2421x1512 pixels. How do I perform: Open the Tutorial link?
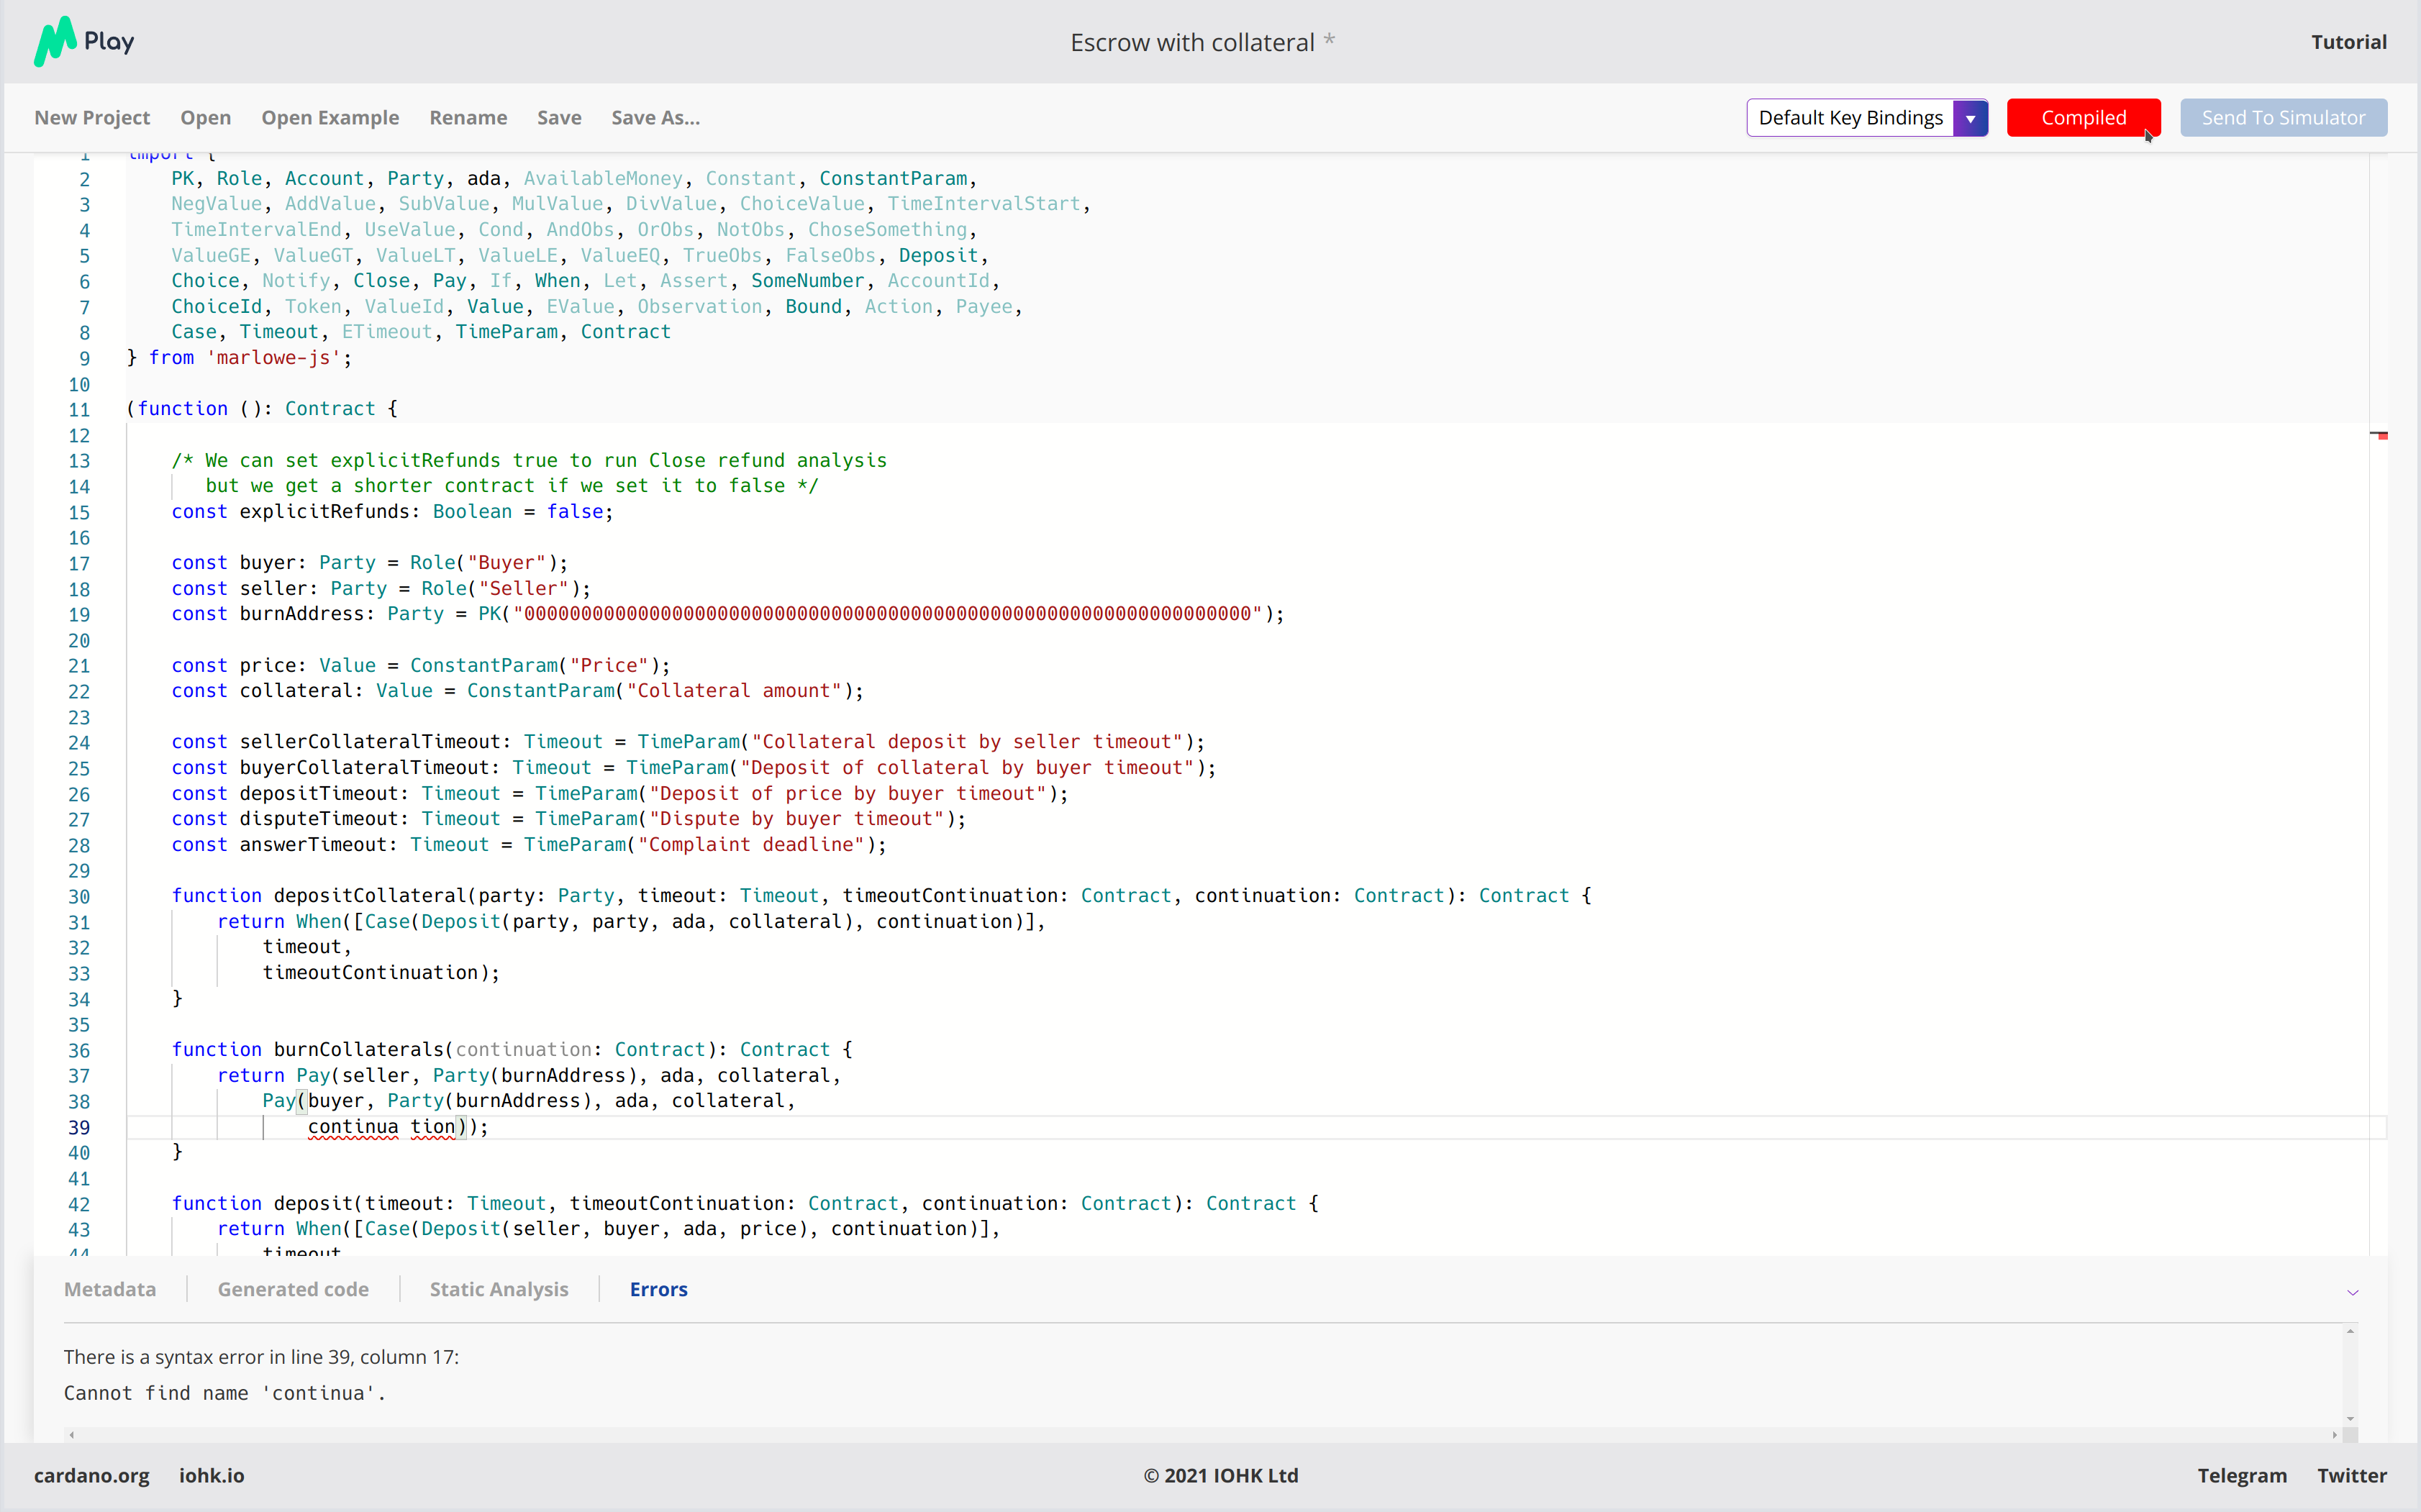(2348, 42)
